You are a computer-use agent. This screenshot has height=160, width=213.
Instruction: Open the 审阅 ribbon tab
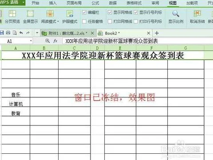tap(155, 3)
